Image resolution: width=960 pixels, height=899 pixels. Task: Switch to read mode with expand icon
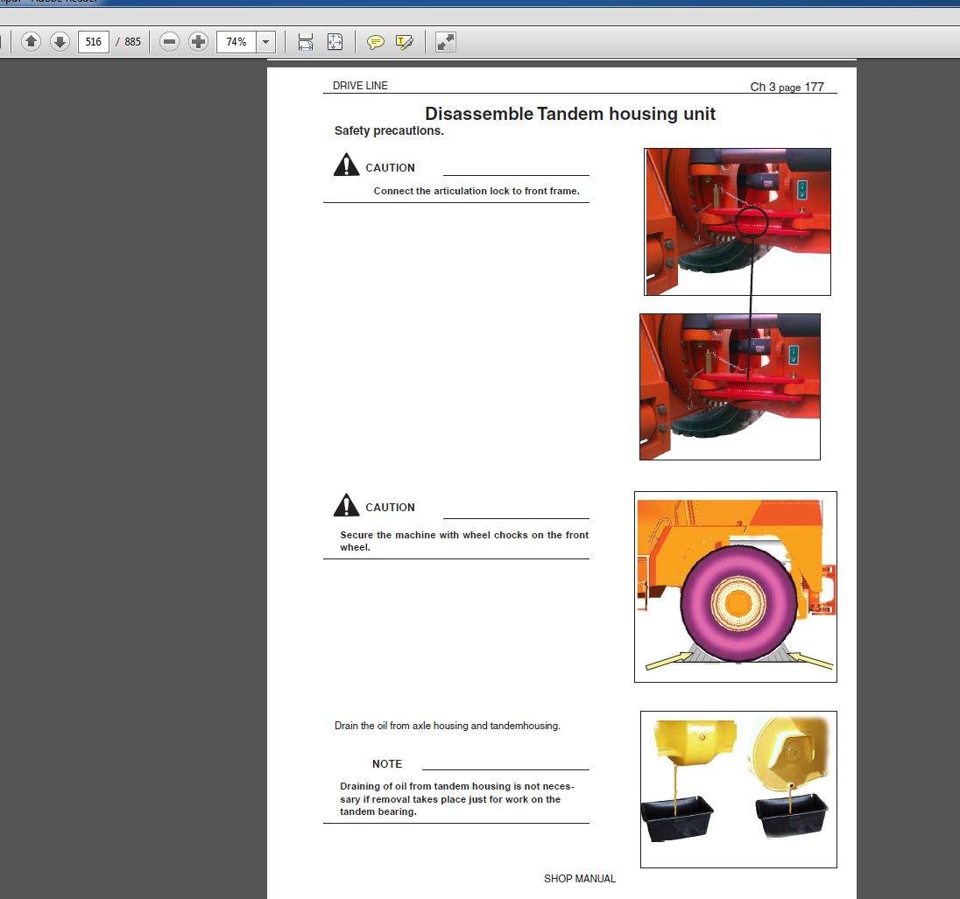point(445,42)
